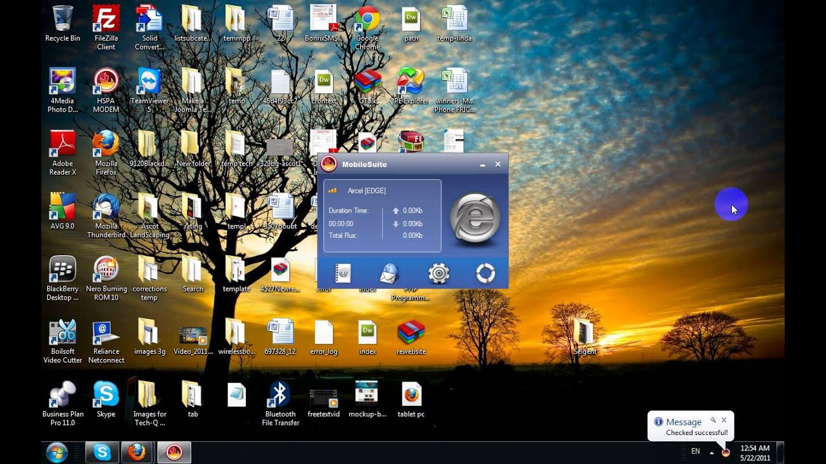826x464 pixels.
Task: Switch to Firefox in the taskbar
Action: pyautogui.click(x=136, y=452)
